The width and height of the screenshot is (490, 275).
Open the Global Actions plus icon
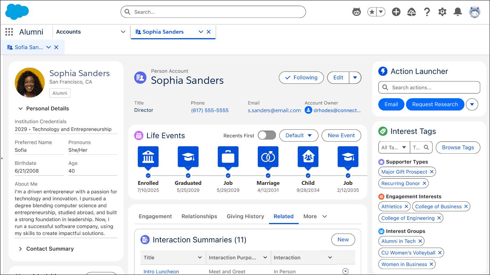[396, 12]
